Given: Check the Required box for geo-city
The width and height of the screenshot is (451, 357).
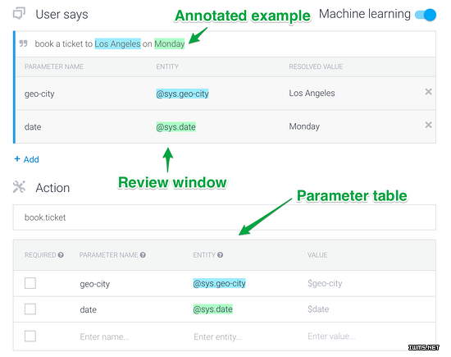Looking at the screenshot, I should [30, 283].
